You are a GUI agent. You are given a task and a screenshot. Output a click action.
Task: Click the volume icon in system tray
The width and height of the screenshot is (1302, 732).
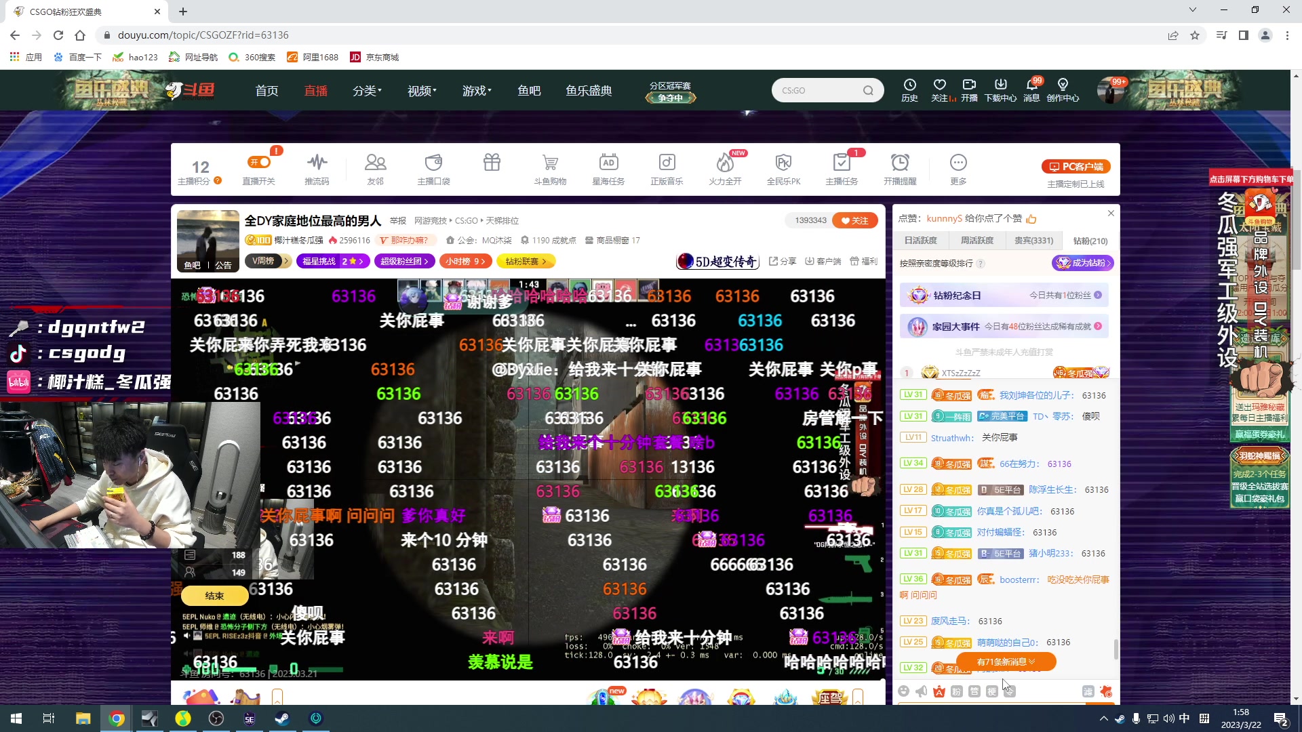click(x=1168, y=718)
